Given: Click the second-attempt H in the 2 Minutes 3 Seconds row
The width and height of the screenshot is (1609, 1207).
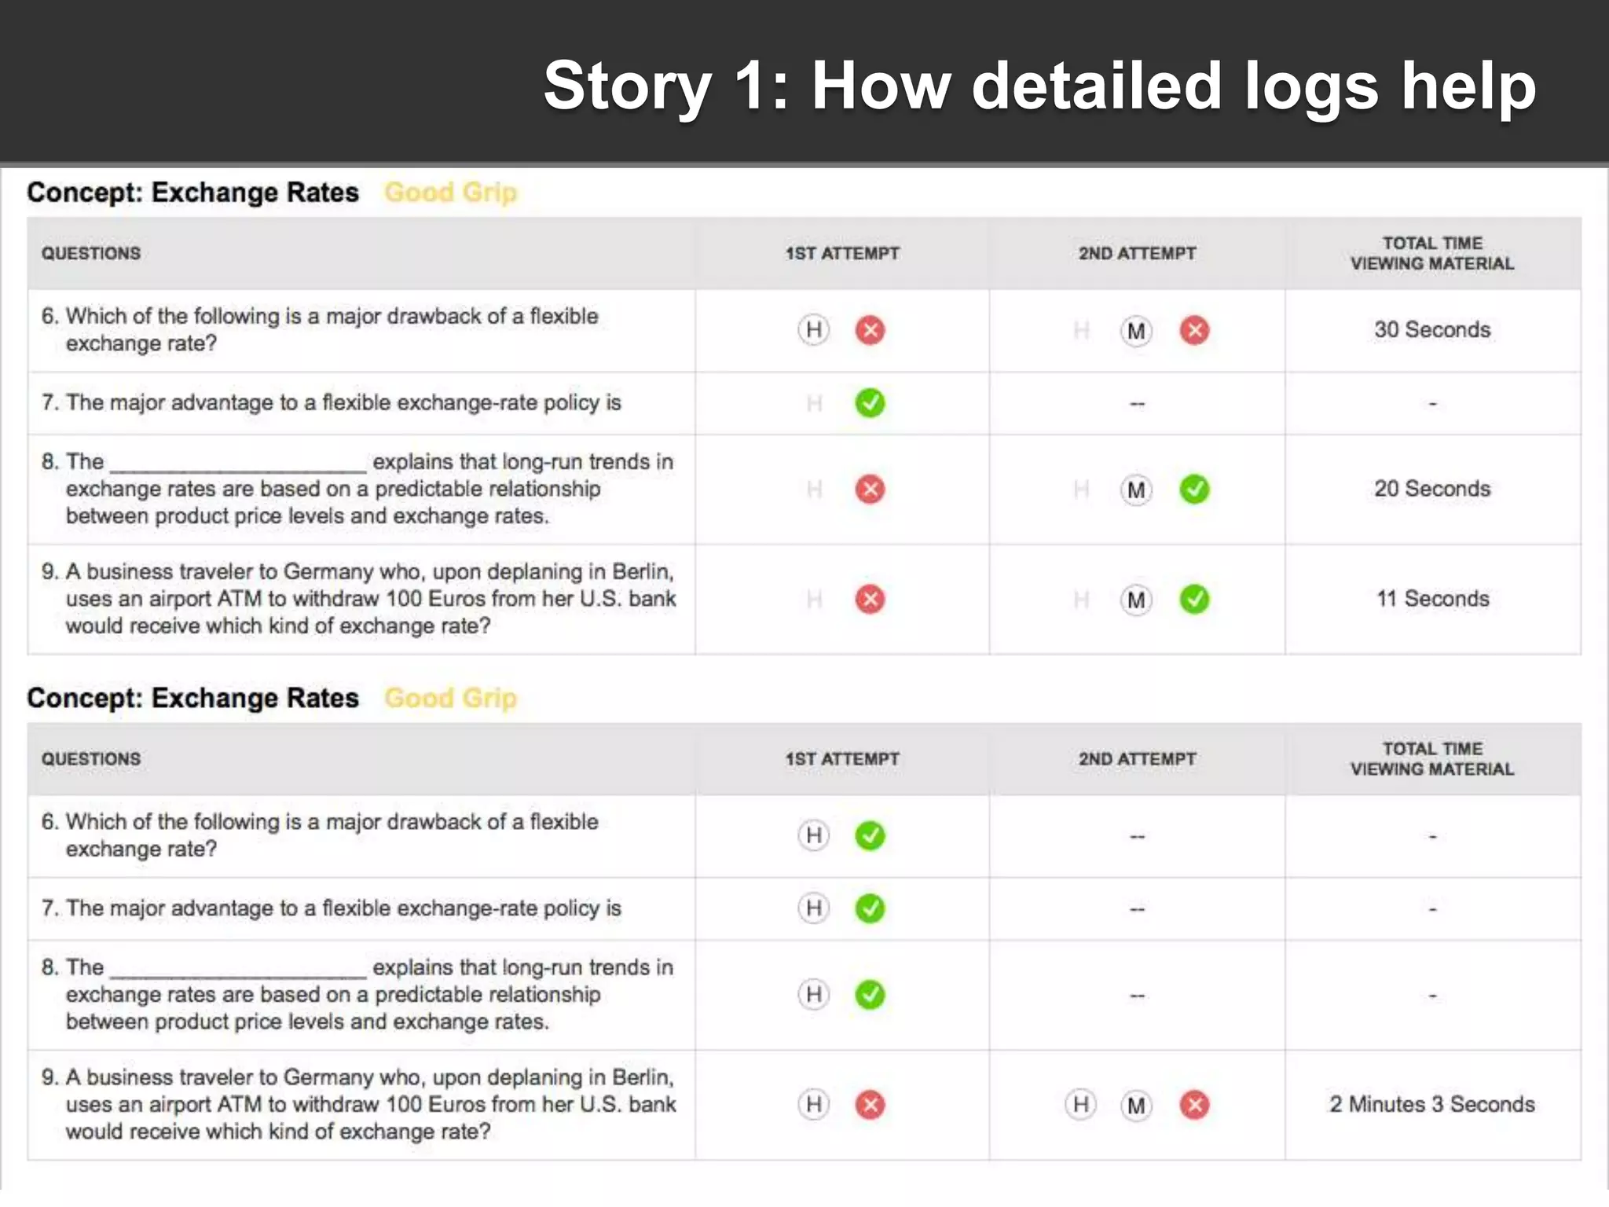Looking at the screenshot, I should coord(1081,1104).
